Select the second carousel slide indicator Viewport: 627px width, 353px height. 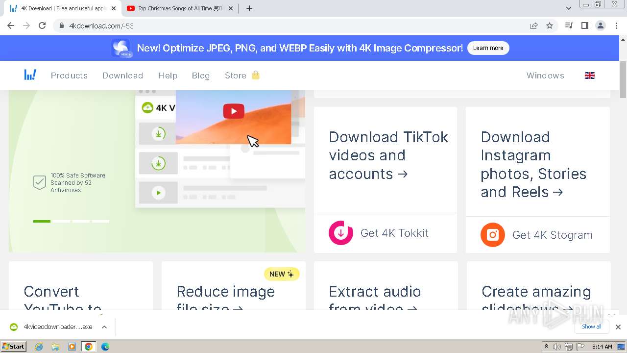(61, 222)
